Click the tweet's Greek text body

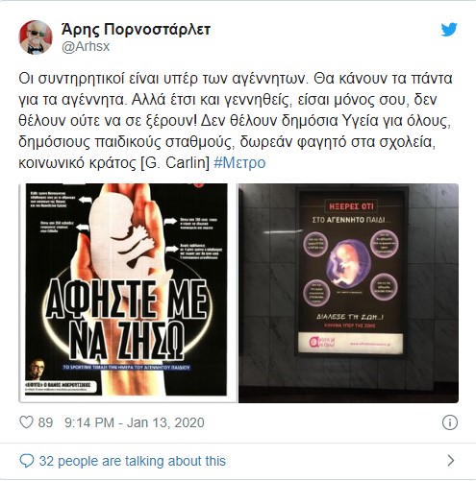[235, 121]
